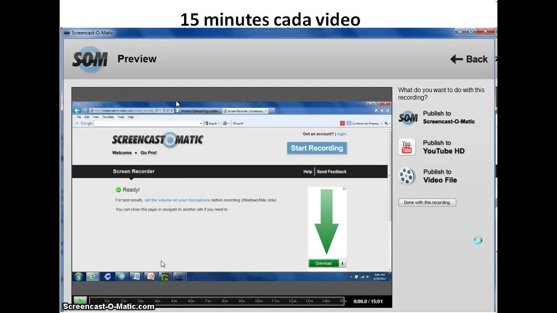The height and width of the screenshot is (313, 557).
Task: Click Internet Explorer taskbar icon in preview
Action: click(92, 276)
